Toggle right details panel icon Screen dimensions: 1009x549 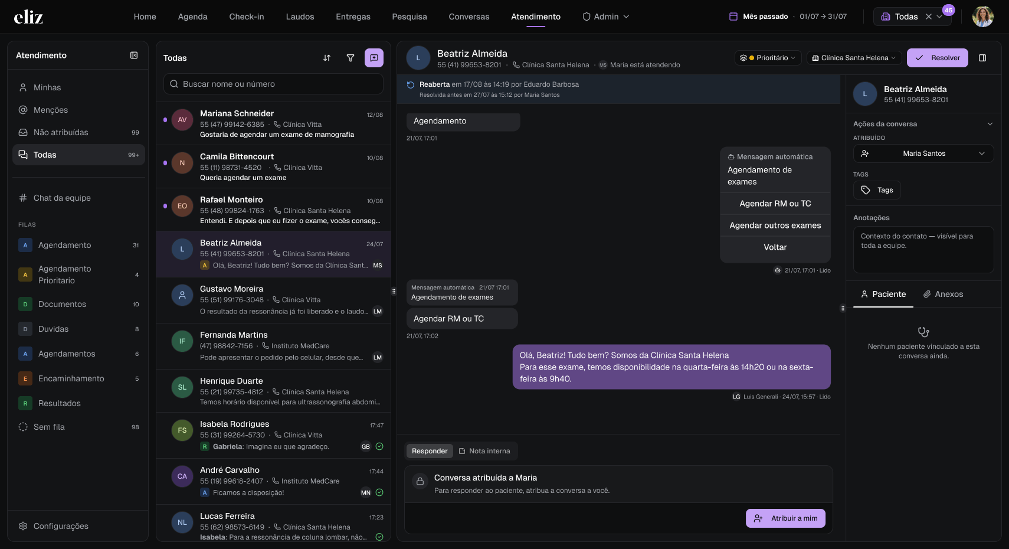click(x=982, y=58)
